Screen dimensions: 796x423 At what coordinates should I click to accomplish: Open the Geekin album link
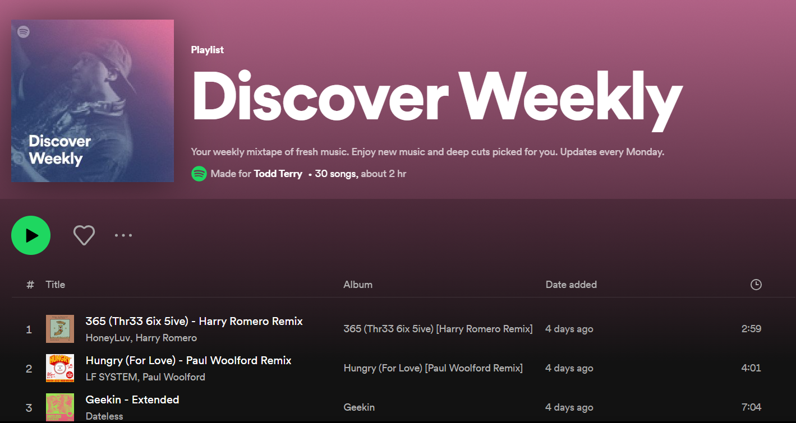(359, 407)
